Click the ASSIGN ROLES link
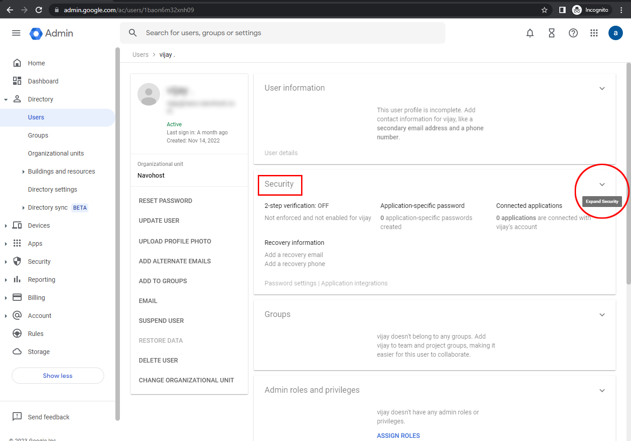Image resolution: width=631 pixels, height=441 pixels. (398, 436)
